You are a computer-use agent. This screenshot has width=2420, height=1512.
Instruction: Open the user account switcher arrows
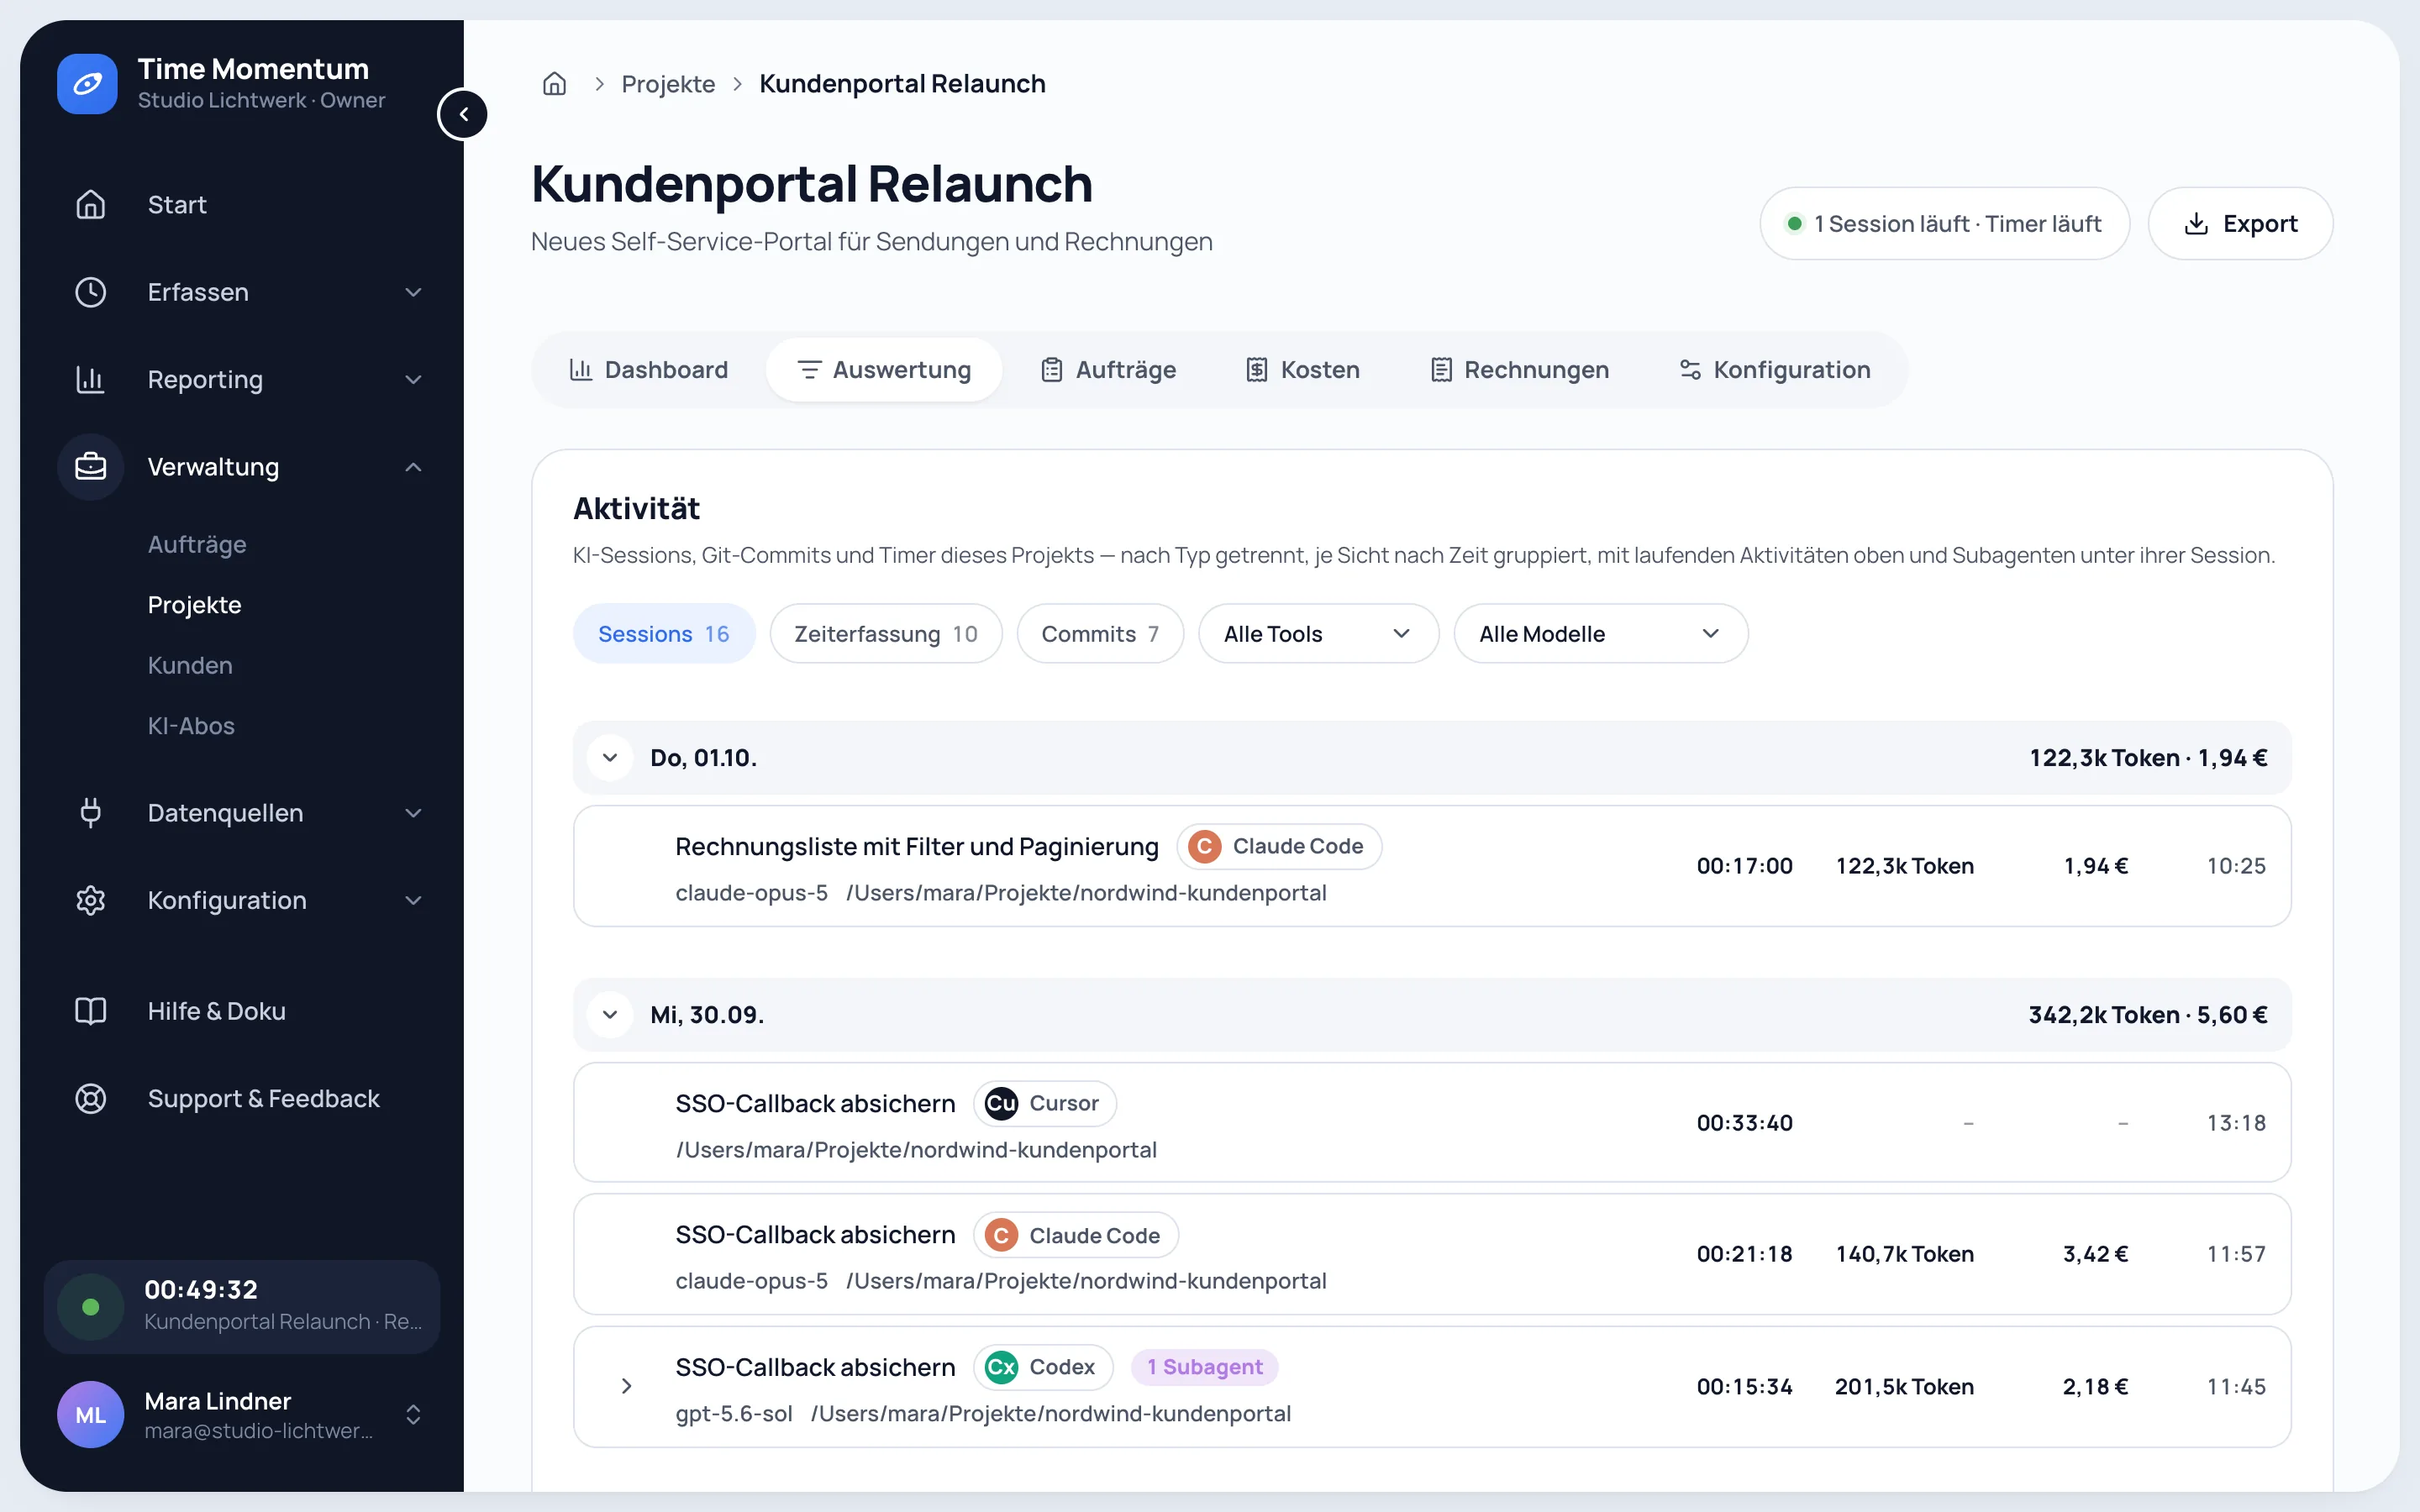point(413,1414)
